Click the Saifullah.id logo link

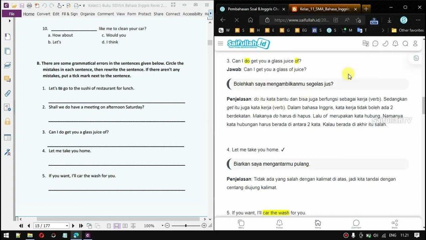[248, 43]
